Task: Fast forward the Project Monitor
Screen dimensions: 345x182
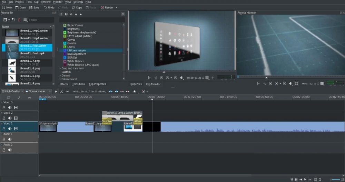Action: 285,83
